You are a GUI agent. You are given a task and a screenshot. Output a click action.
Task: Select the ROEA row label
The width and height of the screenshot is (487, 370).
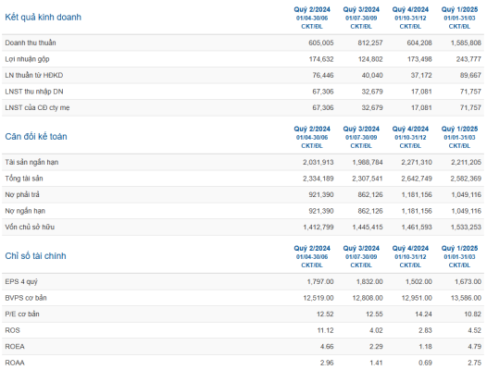[x=15, y=346]
